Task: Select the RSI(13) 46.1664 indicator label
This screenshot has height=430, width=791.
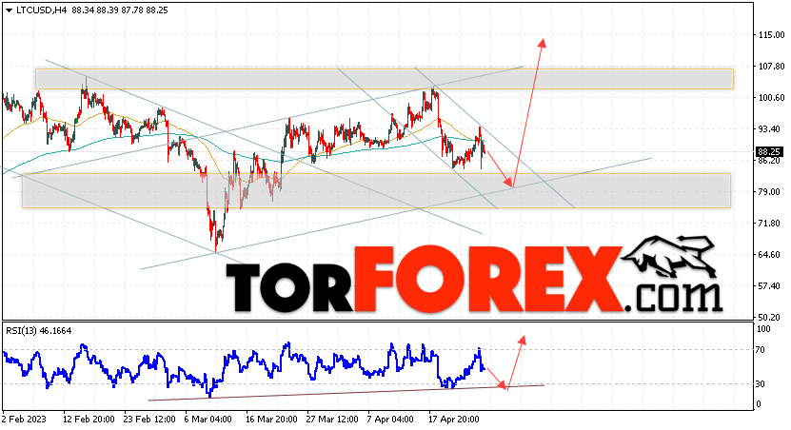Action: (39, 331)
